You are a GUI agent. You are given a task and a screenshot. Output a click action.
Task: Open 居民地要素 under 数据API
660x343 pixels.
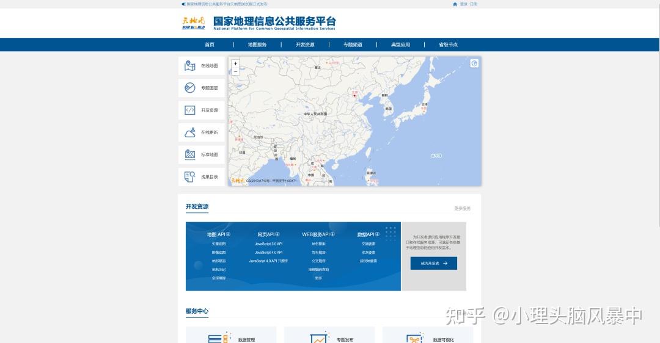click(x=369, y=261)
